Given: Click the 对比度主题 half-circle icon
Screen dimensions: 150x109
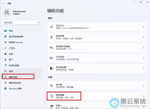Looking at the screenshot, I should click(x=51, y=68).
